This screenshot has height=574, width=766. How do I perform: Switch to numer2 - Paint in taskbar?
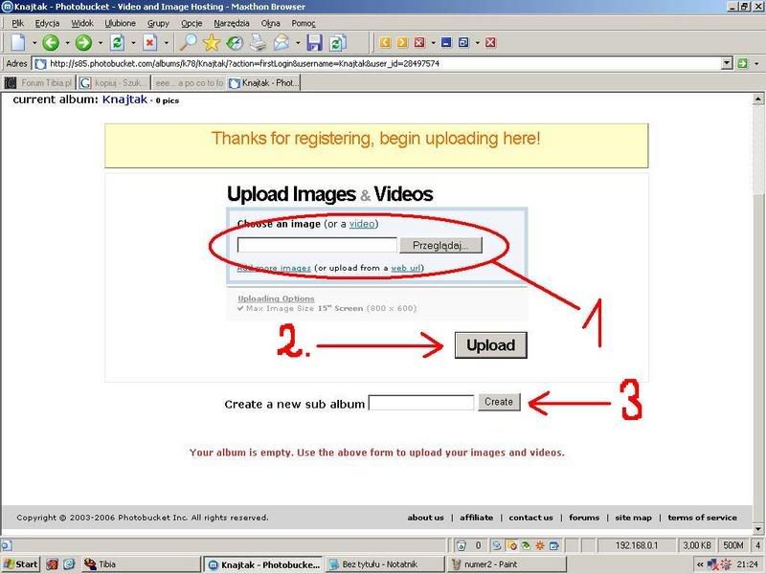tap(507, 564)
